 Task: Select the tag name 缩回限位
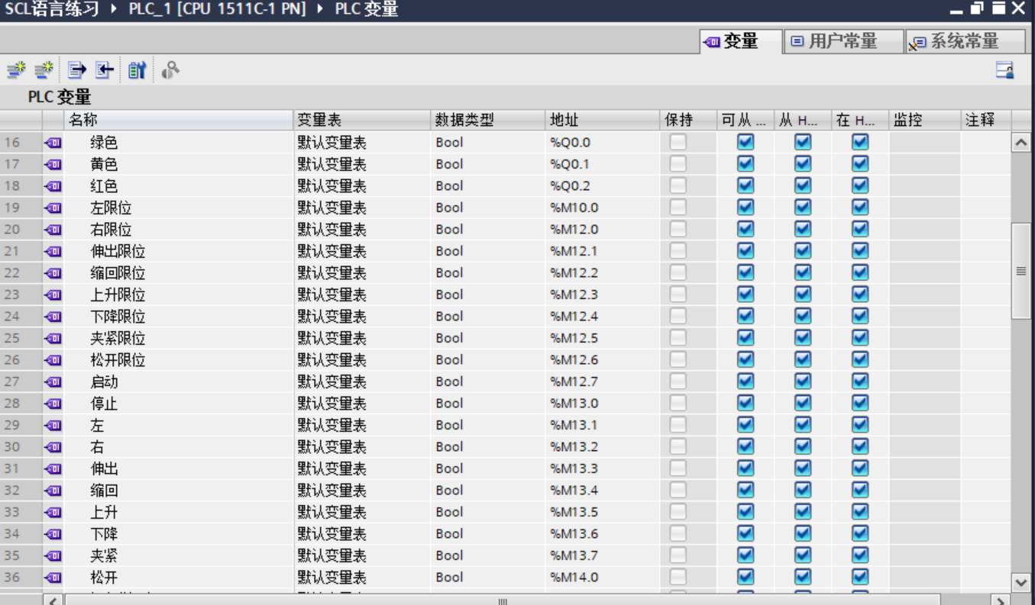pyautogui.click(x=118, y=273)
